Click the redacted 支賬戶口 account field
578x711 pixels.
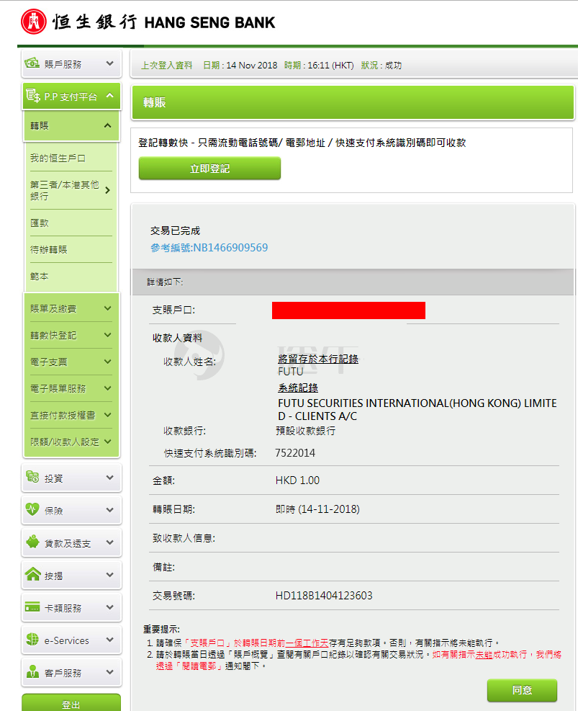point(348,310)
